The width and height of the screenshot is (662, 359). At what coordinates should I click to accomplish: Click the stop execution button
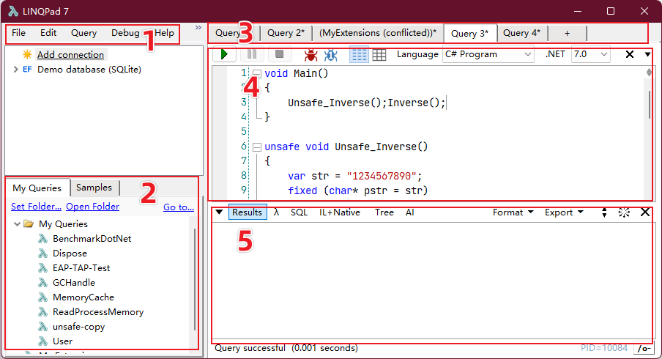click(x=279, y=54)
